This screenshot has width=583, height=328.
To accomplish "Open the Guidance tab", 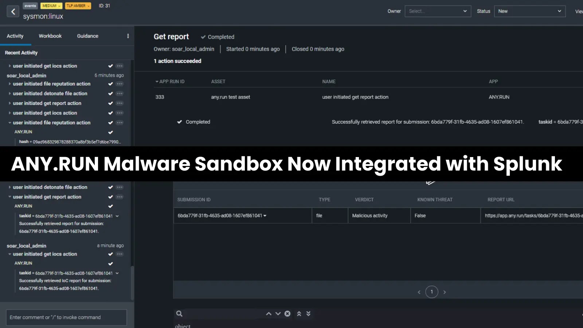I will pyautogui.click(x=87, y=36).
